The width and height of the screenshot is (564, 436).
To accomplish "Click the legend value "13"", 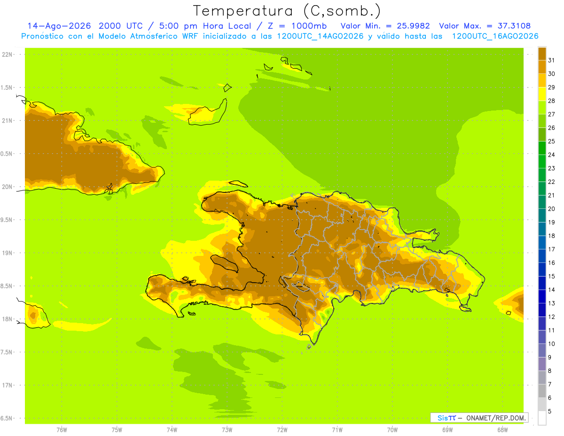I will pyautogui.click(x=551, y=303).
